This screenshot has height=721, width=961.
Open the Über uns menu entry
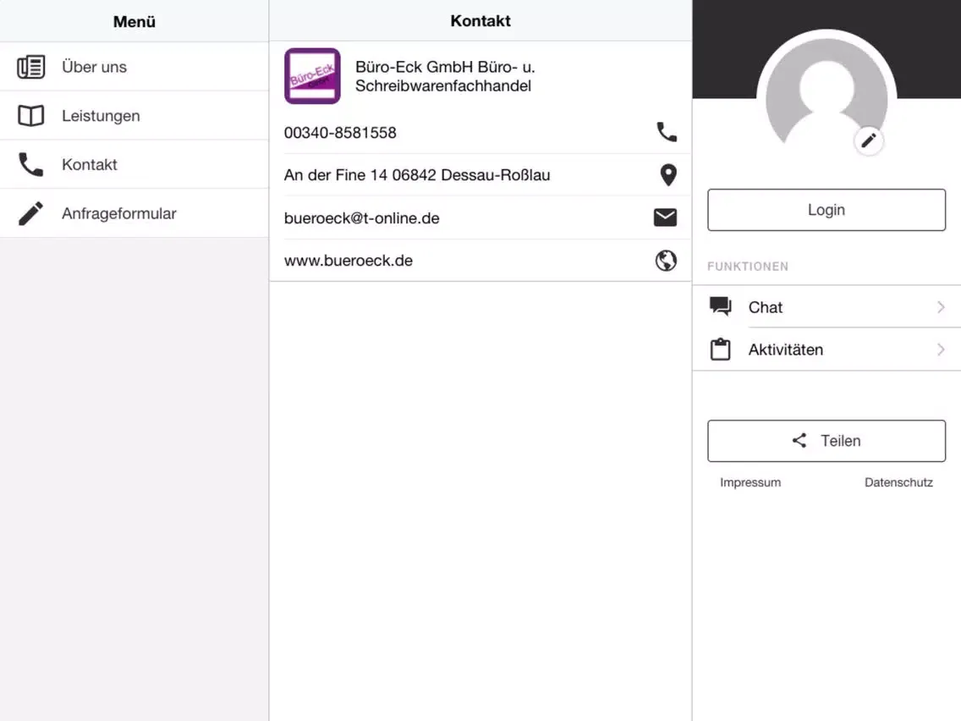point(135,67)
